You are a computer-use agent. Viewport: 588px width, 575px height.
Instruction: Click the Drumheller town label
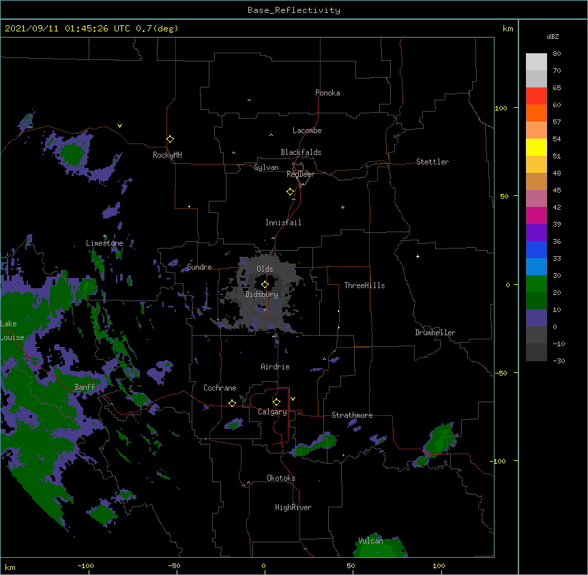click(x=435, y=333)
